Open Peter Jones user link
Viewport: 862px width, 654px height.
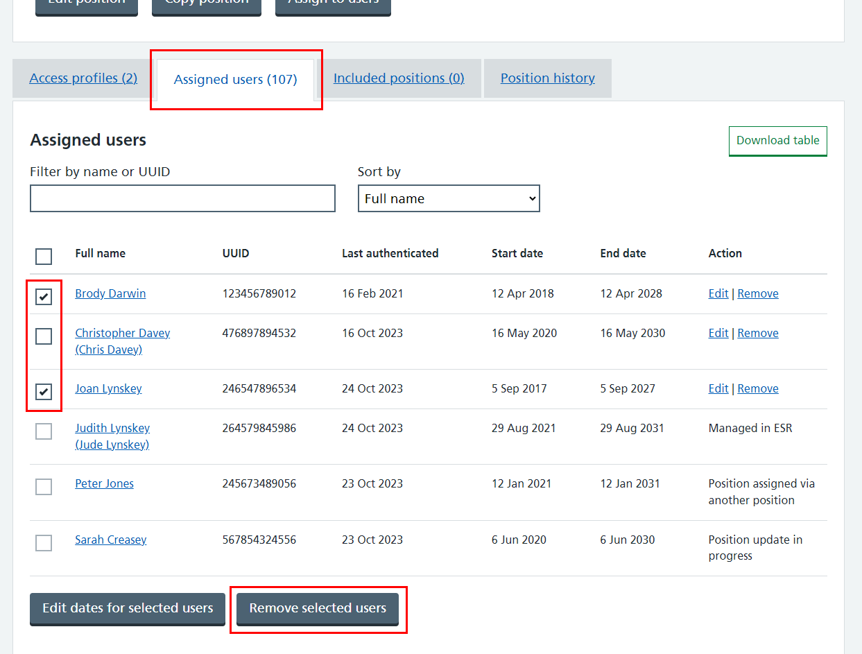(x=104, y=483)
